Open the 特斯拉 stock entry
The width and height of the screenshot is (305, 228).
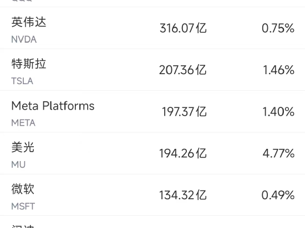[152, 70]
